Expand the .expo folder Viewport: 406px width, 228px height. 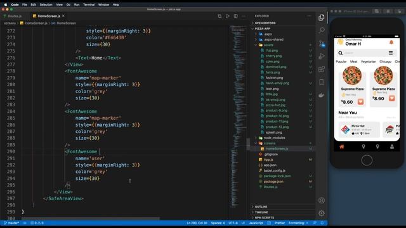tap(268, 34)
